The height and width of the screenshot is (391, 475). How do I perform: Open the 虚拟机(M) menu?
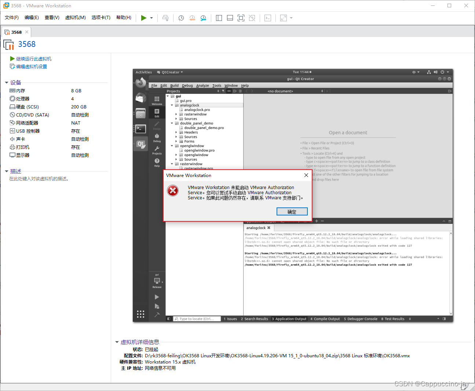(x=75, y=18)
